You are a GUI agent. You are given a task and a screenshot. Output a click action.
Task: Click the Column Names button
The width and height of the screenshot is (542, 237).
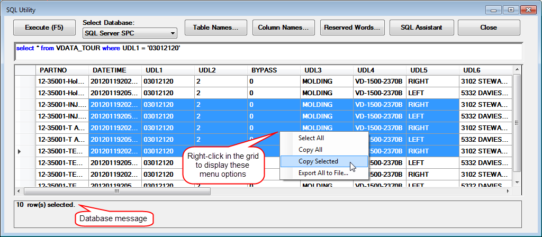(x=283, y=28)
